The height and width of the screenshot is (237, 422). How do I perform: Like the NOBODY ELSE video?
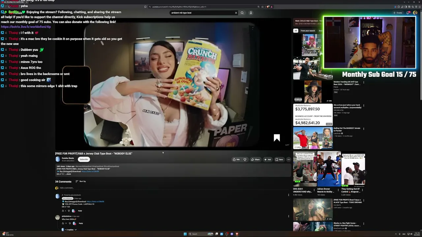point(236,160)
